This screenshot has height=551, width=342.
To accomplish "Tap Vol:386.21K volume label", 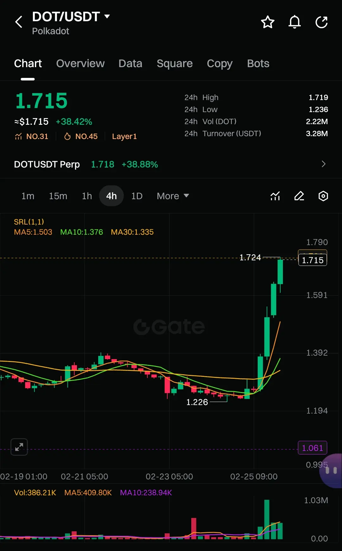I will tap(35, 493).
